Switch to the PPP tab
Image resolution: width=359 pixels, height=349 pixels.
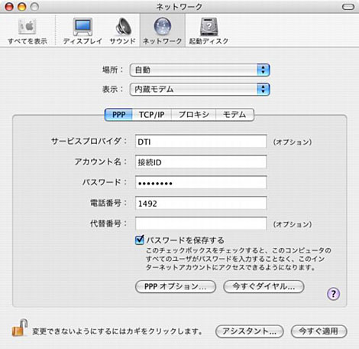(118, 115)
